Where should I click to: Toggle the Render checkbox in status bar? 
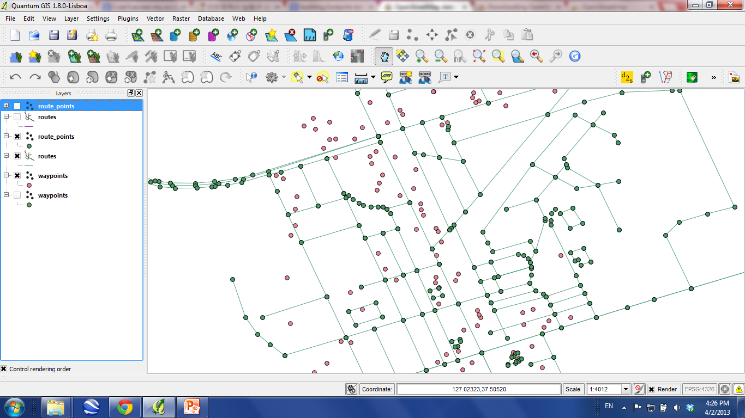point(651,389)
